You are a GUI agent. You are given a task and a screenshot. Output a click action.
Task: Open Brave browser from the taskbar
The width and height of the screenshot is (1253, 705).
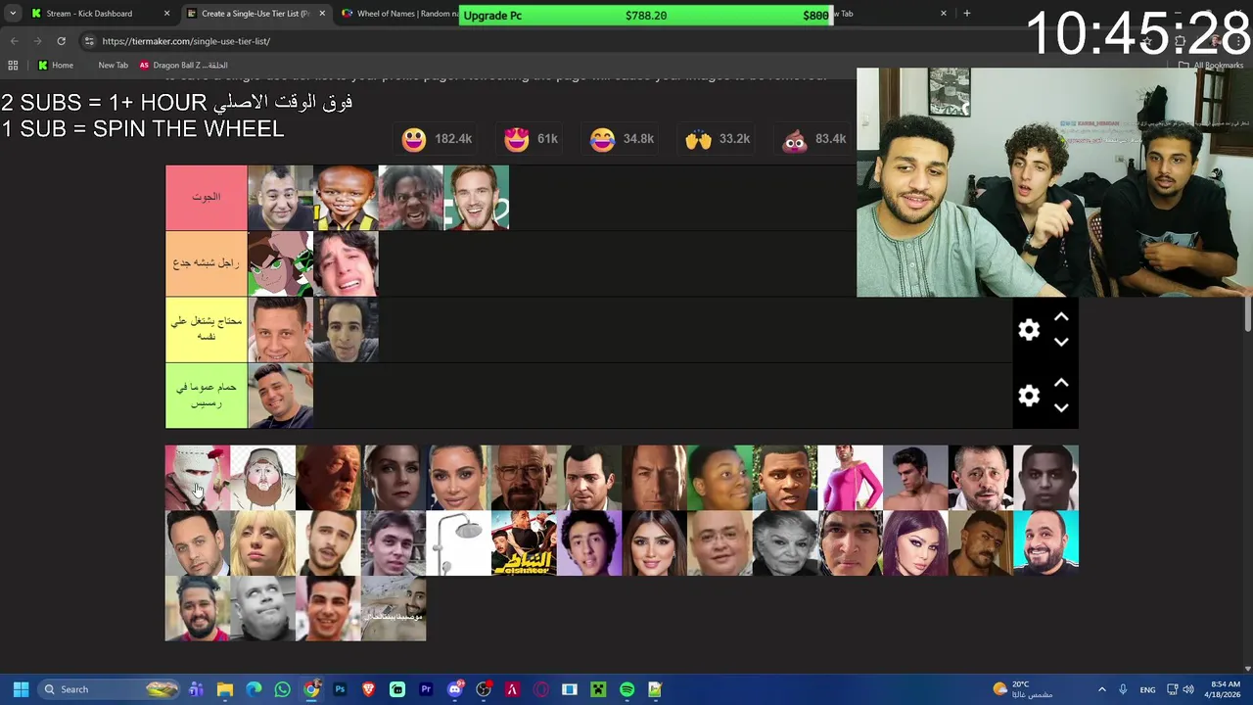coord(368,689)
